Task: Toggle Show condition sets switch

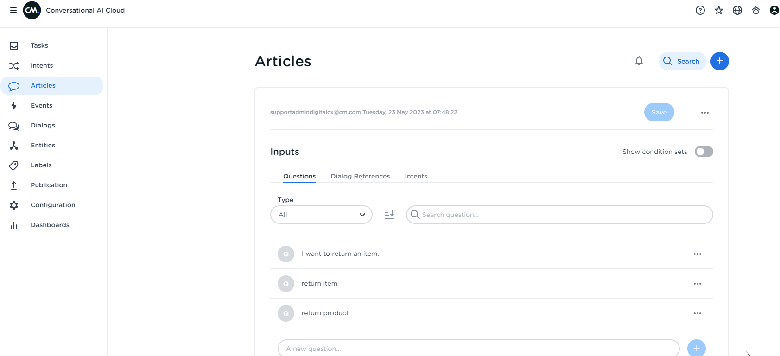Action: point(704,152)
